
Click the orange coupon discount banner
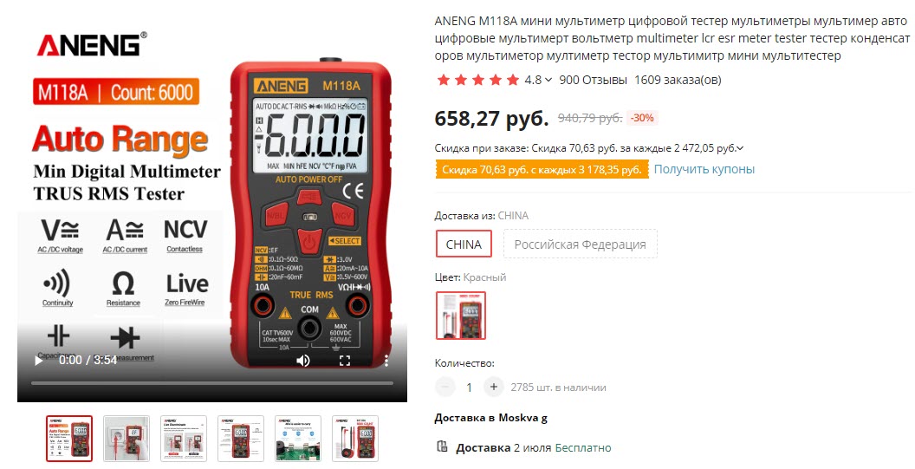[542, 170]
